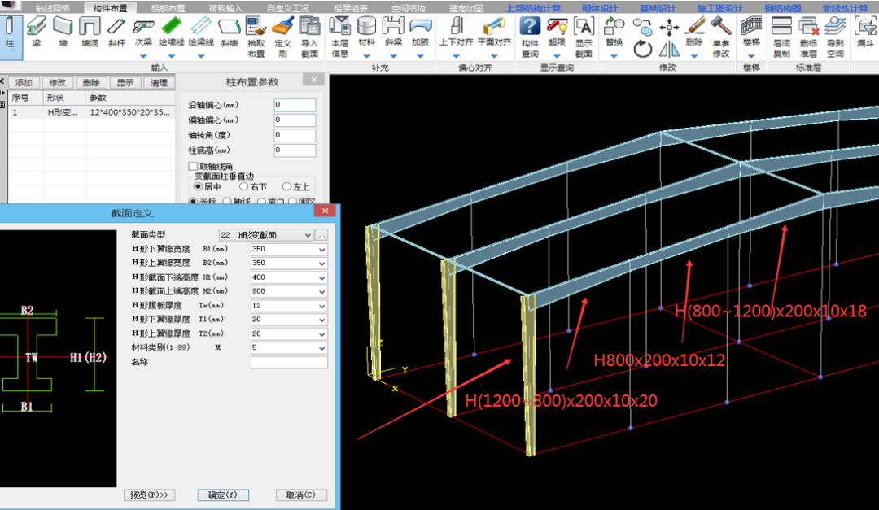Image resolution: width=879 pixels, height=510 pixels.
Task: Click the 超限 over-limit icon
Action: point(557,26)
